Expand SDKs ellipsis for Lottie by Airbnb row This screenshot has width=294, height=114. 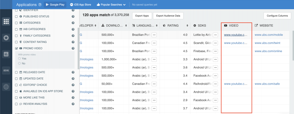pyautogui.click(x=216, y=35)
